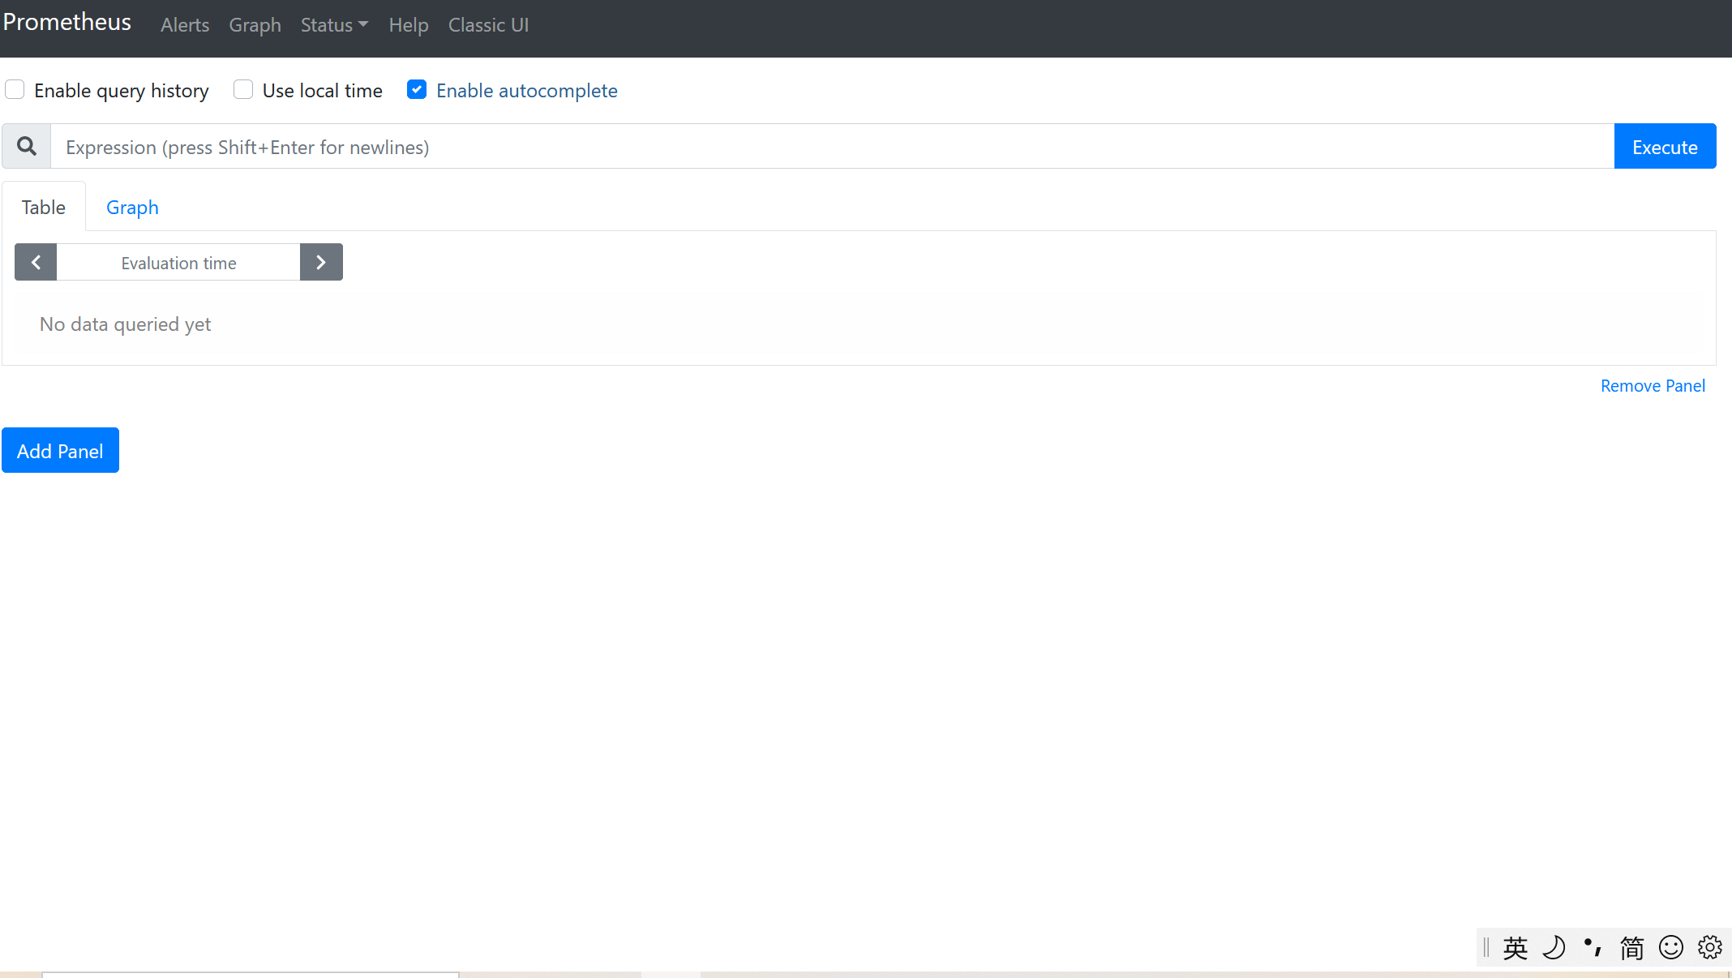Click the IME punctuation icon
This screenshot has height=978, width=1732.
pos(1593,947)
